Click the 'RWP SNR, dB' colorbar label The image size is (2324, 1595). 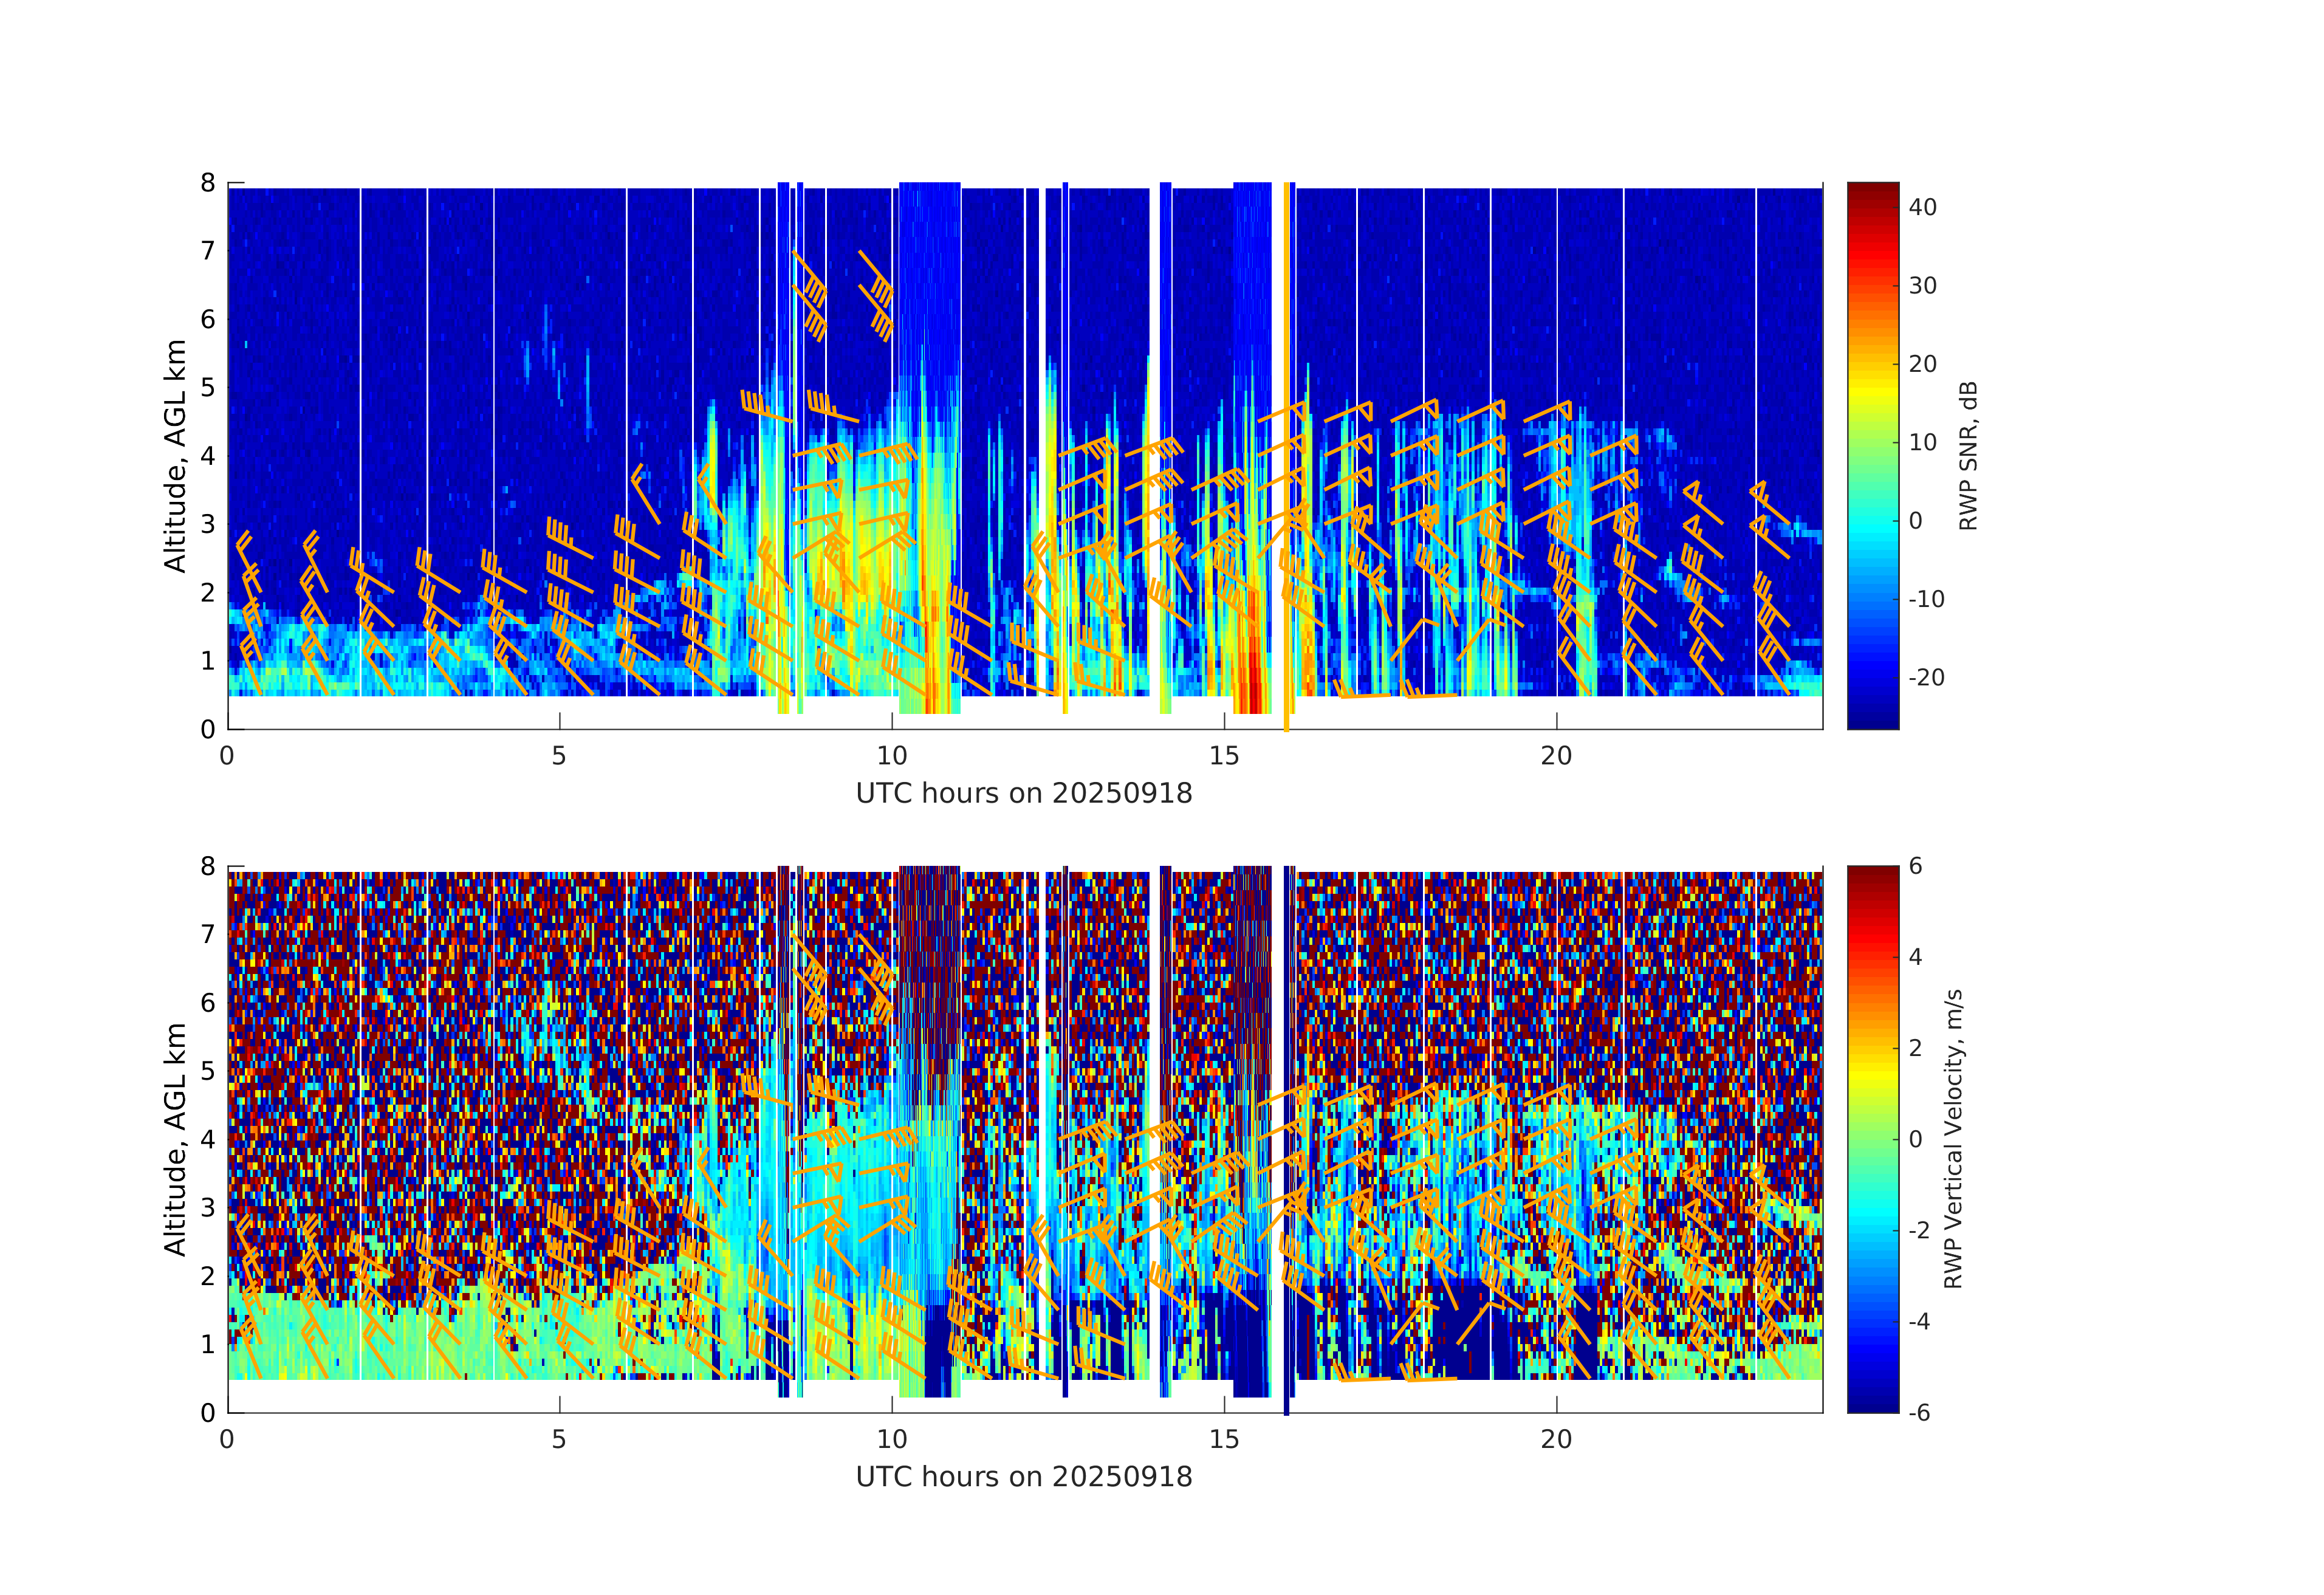coord(1968,455)
